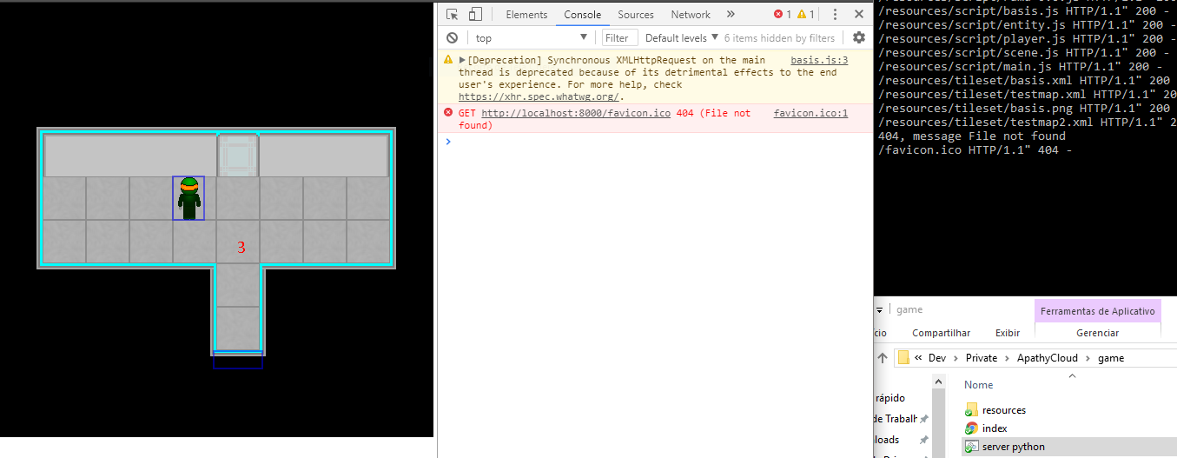Open the Compartilhar ribbon tab
The height and width of the screenshot is (458, 1177).
coord(941,333)
